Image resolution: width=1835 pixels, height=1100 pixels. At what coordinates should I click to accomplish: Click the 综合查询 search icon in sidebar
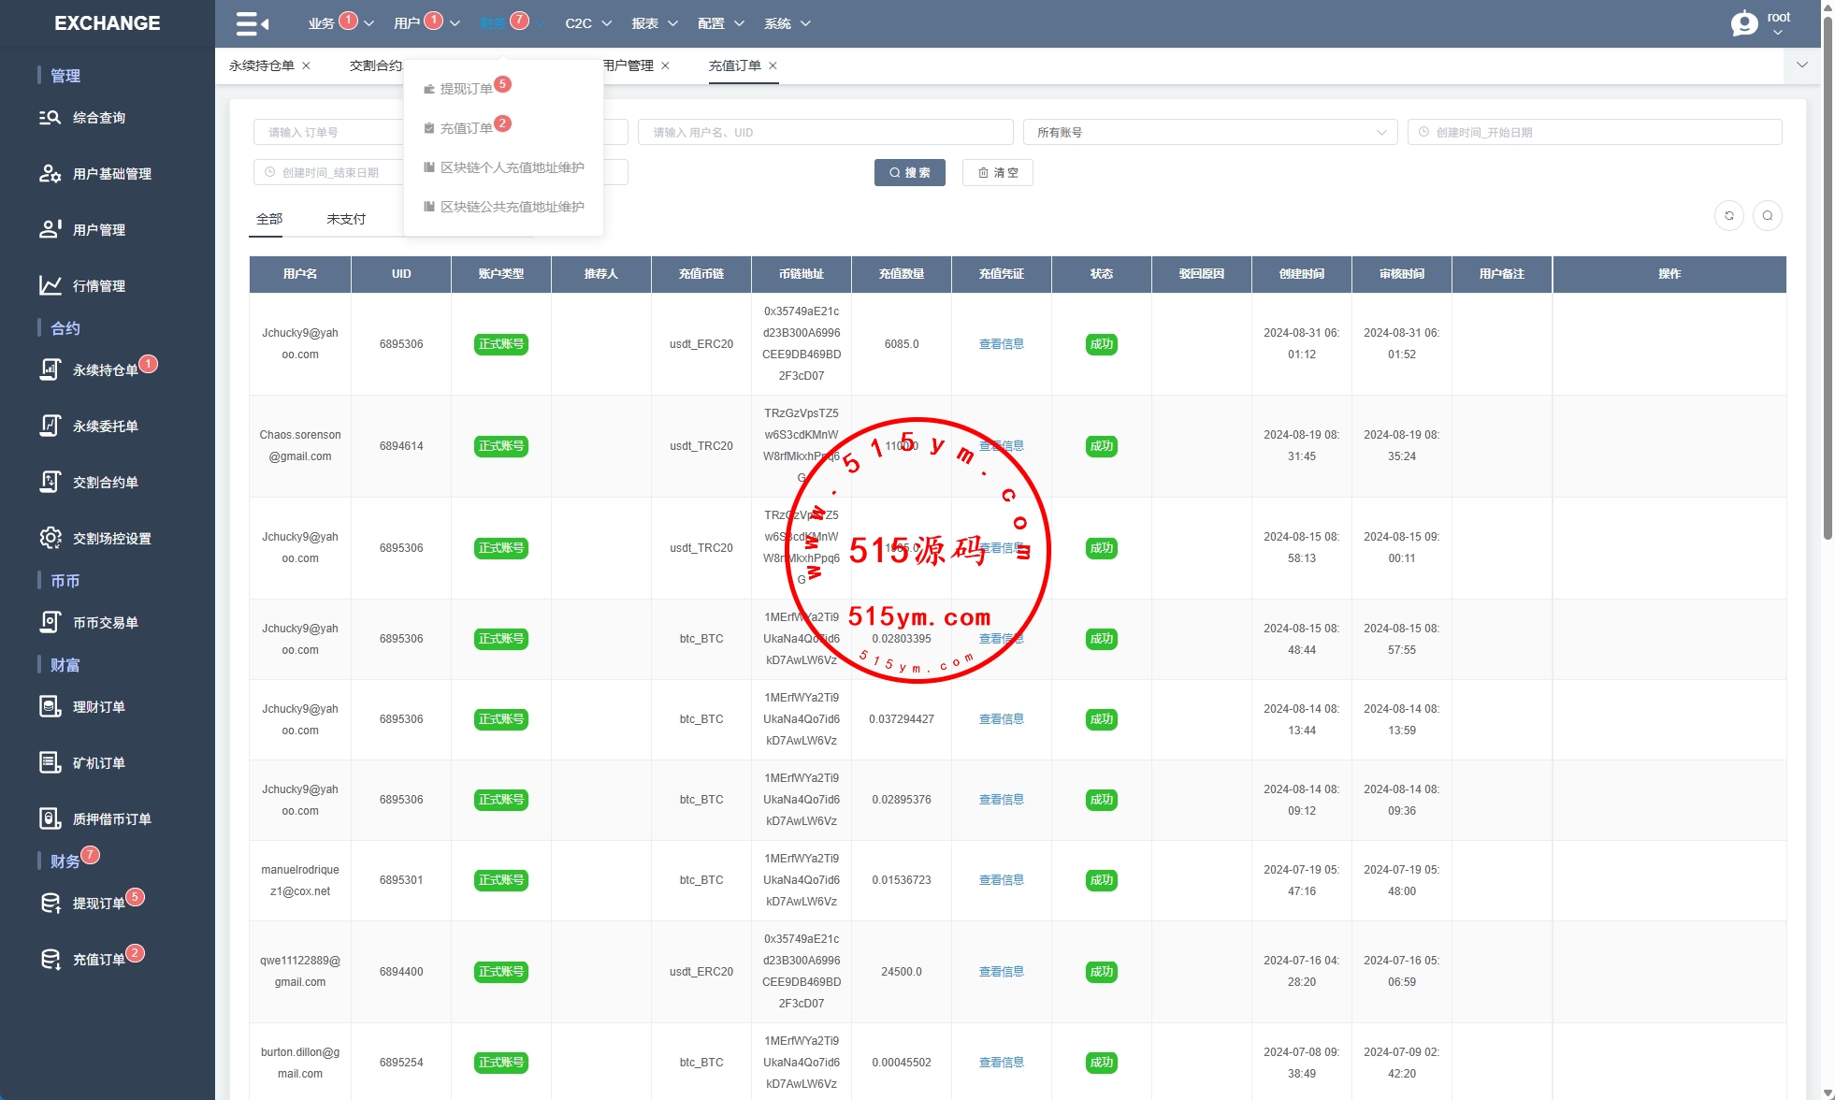click(50, 118)
